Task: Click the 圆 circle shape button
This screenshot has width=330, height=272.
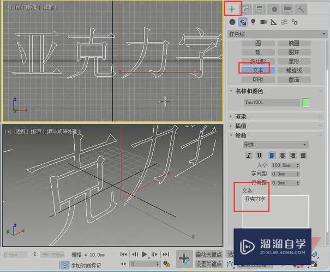Action: pyautogui.click(x=258, y=43)
